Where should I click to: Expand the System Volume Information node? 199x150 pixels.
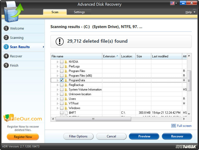(x=57, y=90)
